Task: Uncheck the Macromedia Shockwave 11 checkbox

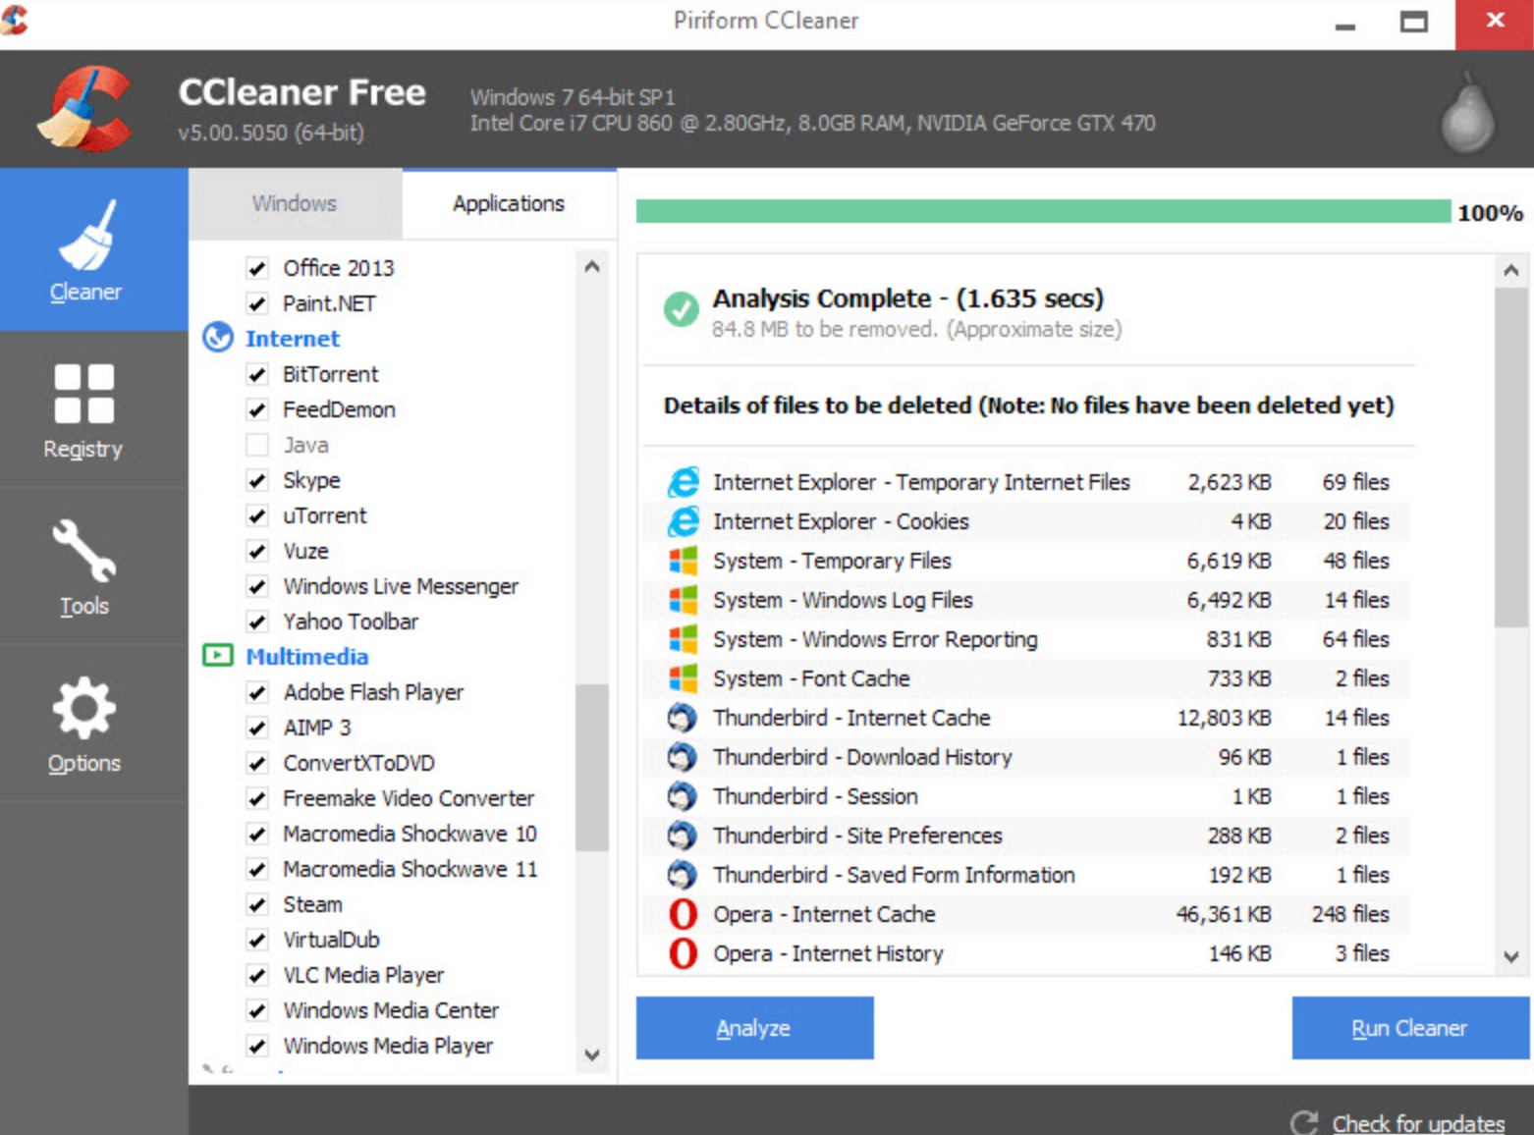Action: click(257, 869)
